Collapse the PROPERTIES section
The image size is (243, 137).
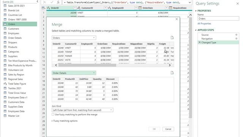pos(196,11)
